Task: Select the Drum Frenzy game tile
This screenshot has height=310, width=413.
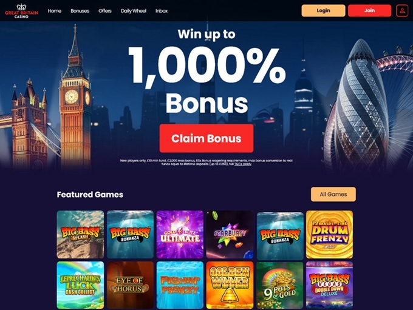Action: pyautogui.click(x=330, y=234)
